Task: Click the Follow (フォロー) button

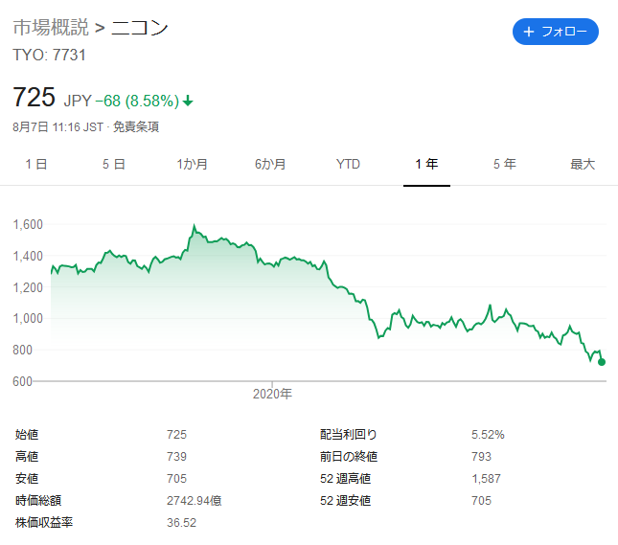Action: click(556, 32)
